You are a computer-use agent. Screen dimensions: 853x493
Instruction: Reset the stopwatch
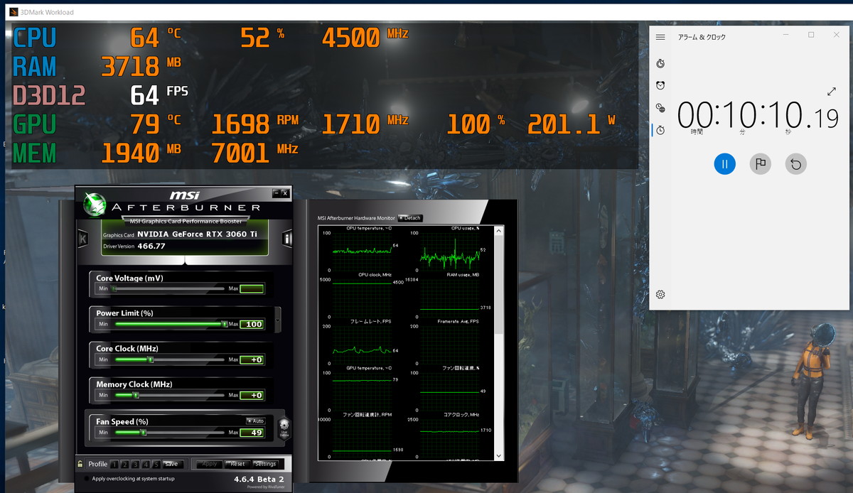pyautogui.click(x=796, y=164)
